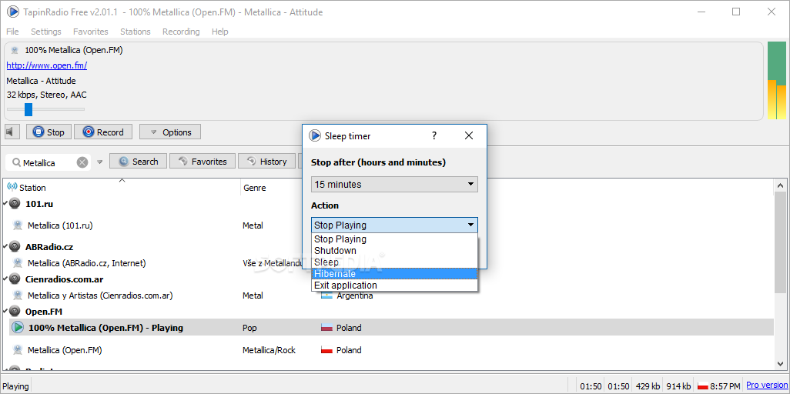The image size is (790, 394).
Task: Collapse the Cienradios.com.ar station group
Action: point(5,279)
